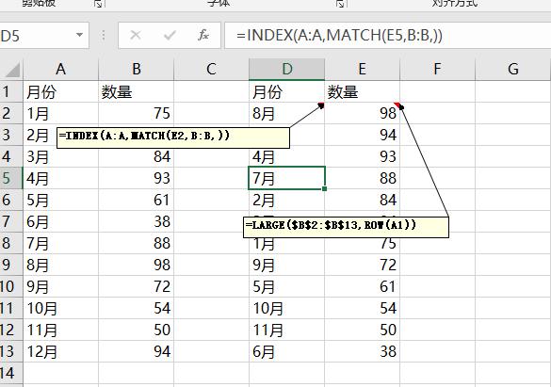
Task: Select row 13 header
Action: pyautogui.click(x=11, y=351)
